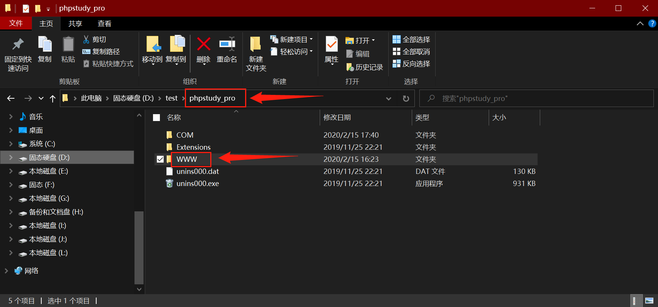Select the unins000.exe file
658x307 pixels.
198,183
